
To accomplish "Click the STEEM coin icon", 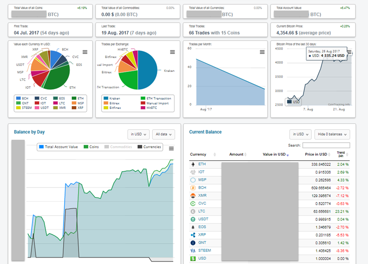I will 193,251.
